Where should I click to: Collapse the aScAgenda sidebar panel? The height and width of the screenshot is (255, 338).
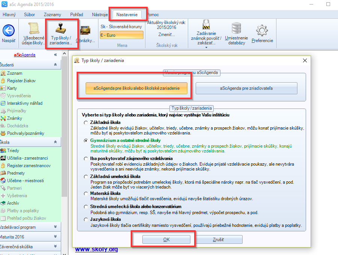tap(56, 55)
